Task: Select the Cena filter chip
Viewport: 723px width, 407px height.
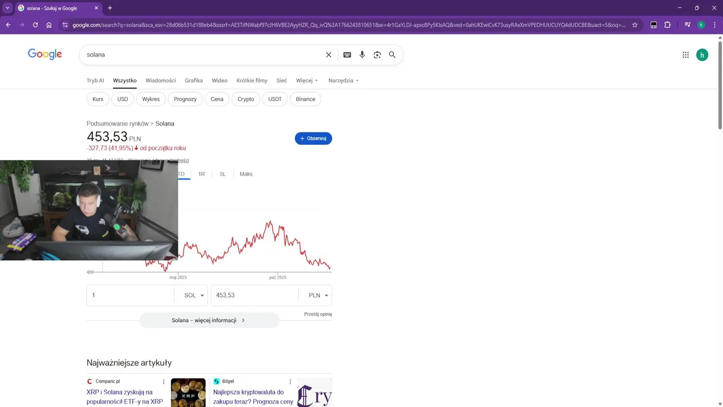Action: click(x=217, y=99)
